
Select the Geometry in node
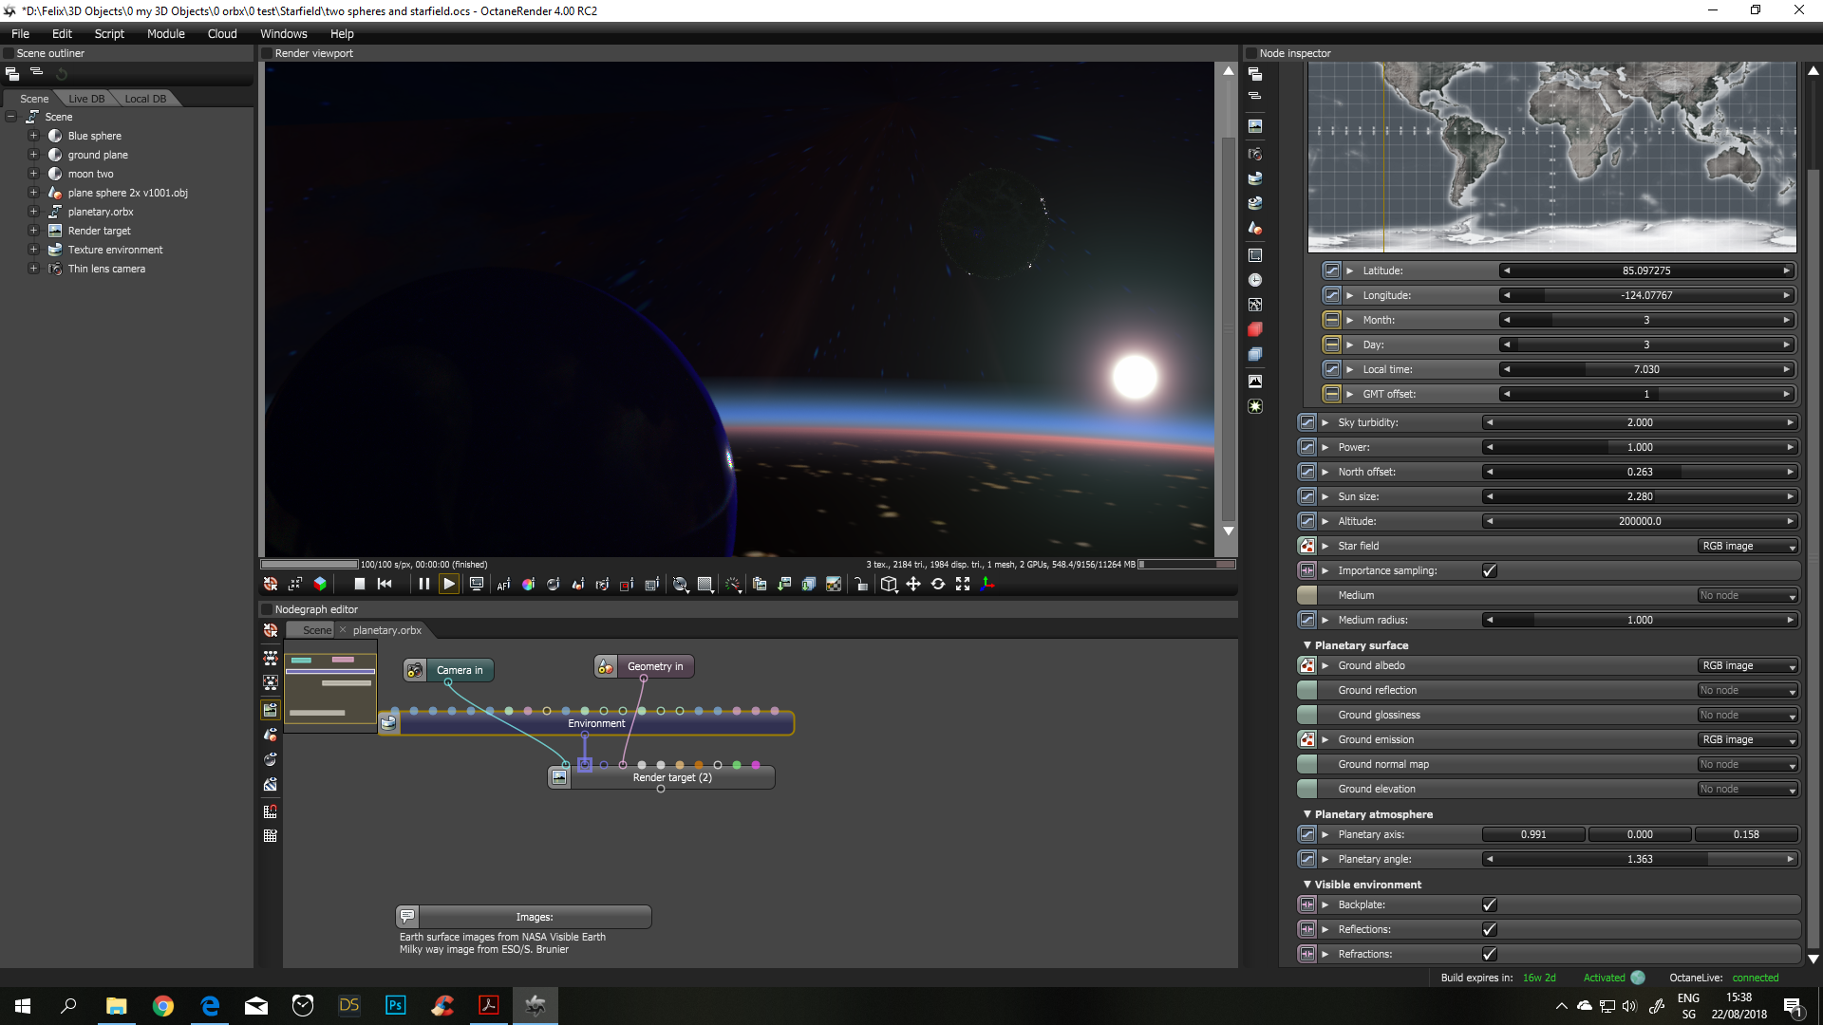654,666
